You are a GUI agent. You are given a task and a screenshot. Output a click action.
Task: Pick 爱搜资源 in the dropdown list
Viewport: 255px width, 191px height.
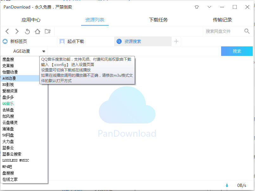(x=24, y=91)
